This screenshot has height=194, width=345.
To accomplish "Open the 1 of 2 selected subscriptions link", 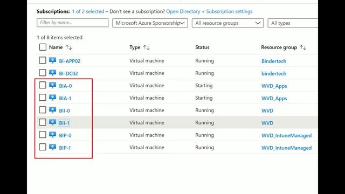I will point(88,11).
